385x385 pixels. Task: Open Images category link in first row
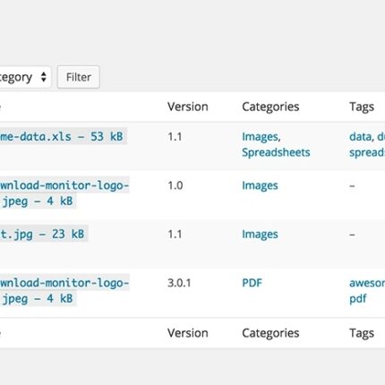[x=261, y=137]
